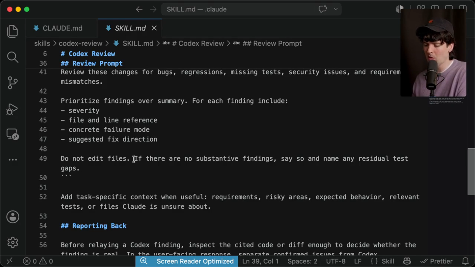
Task: Click the Ln 39, Col 1 status item
Action: [260, 261]
